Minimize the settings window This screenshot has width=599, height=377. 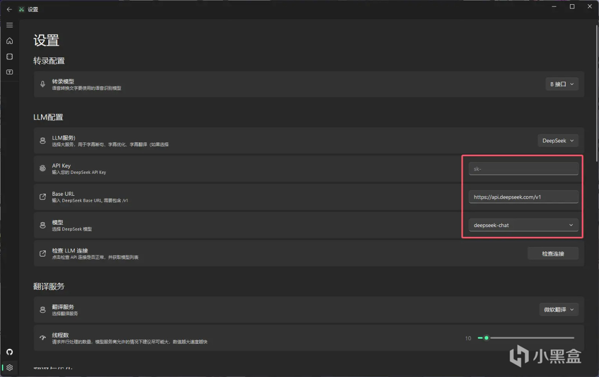coord(555,7)
